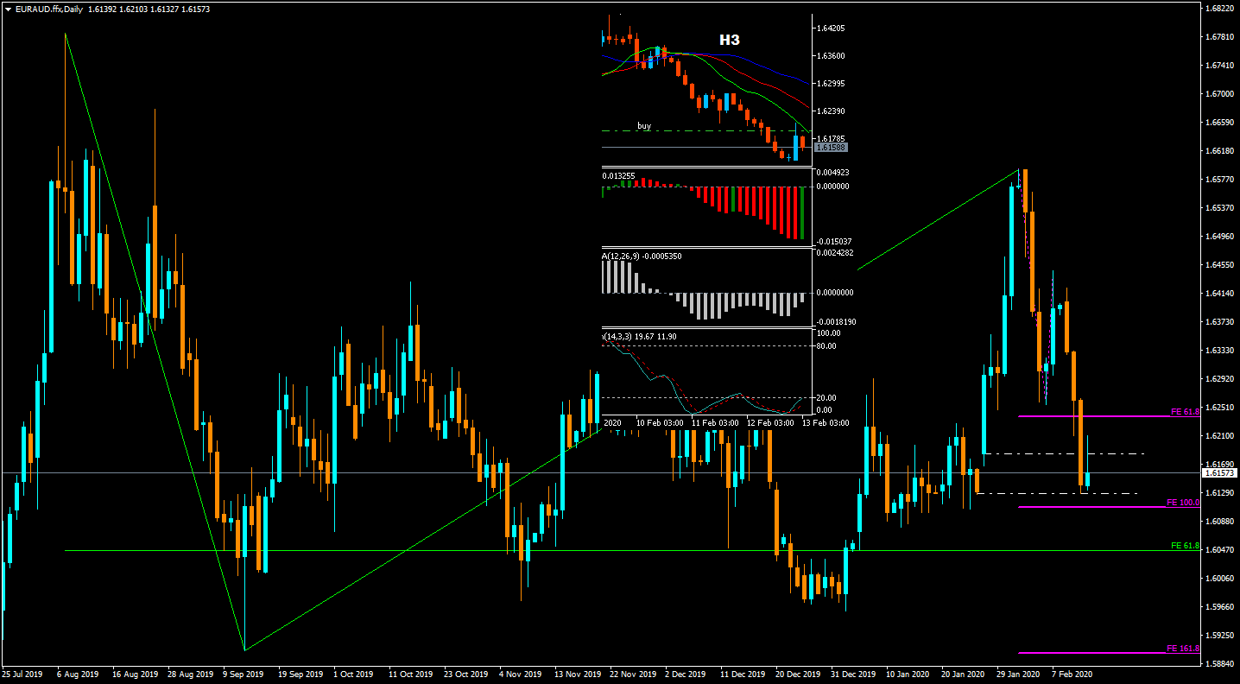The width and height of the screenshot is (1240, 684).
Task: Click the '11 Feb 03:00' inset time label
Action: point(714,423)
